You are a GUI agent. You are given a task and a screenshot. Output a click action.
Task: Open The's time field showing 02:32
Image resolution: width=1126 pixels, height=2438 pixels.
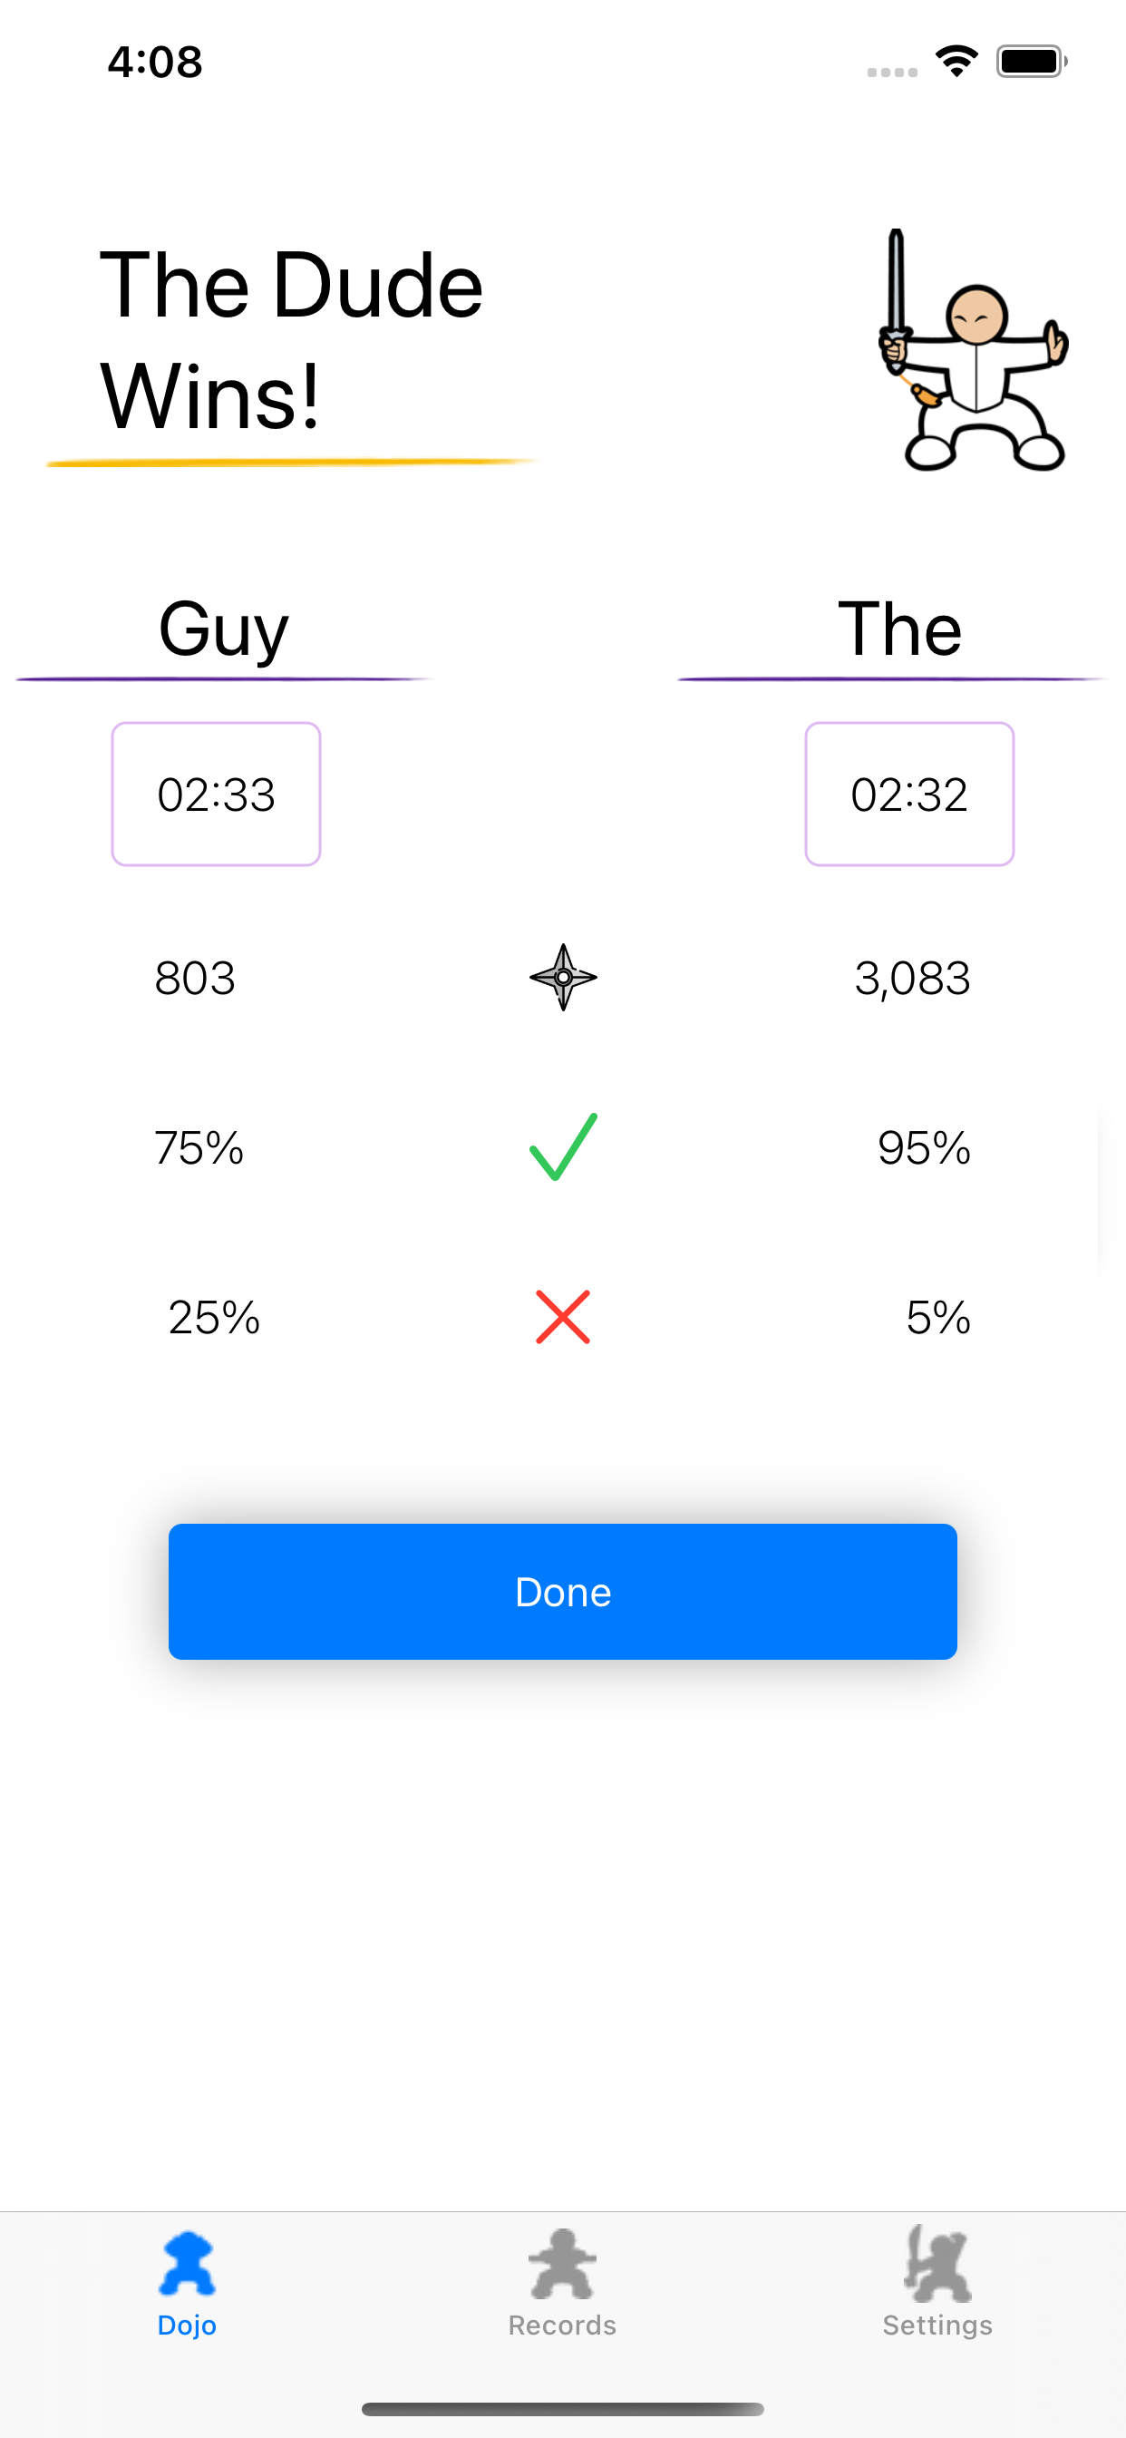point(908,794)
